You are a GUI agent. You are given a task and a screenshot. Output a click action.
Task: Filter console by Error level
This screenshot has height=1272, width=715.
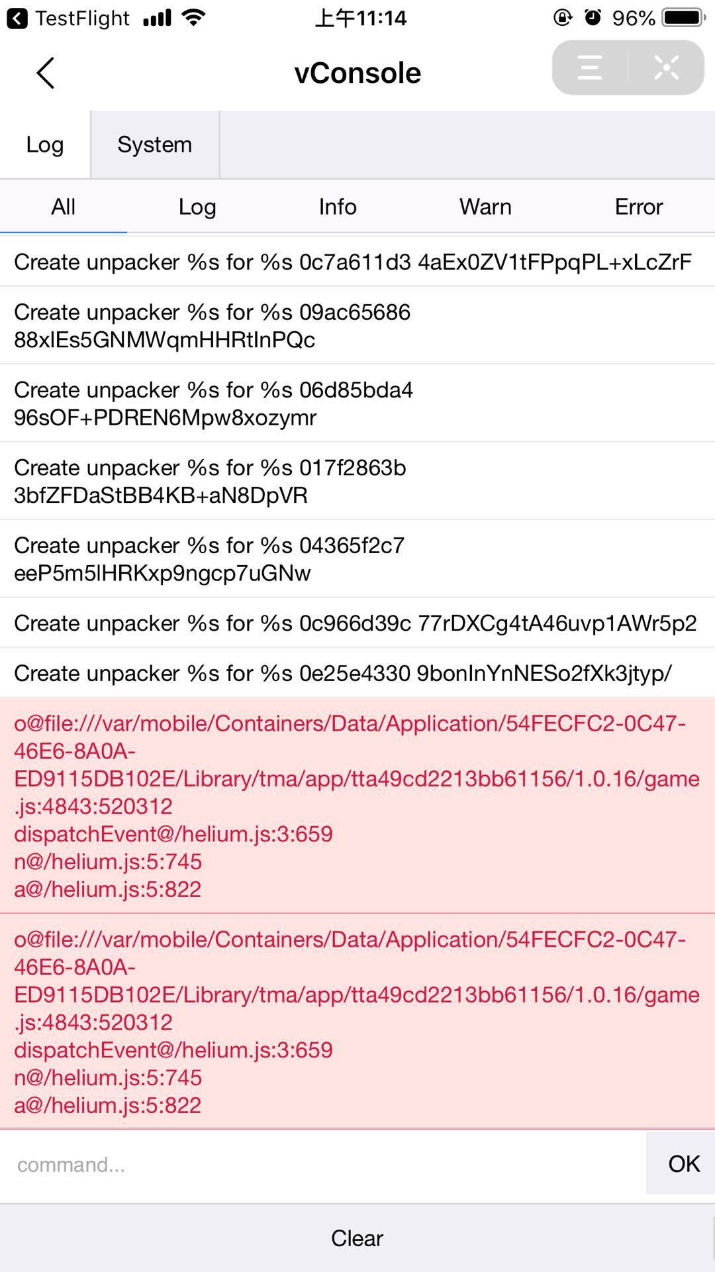[x=638, y=207]
